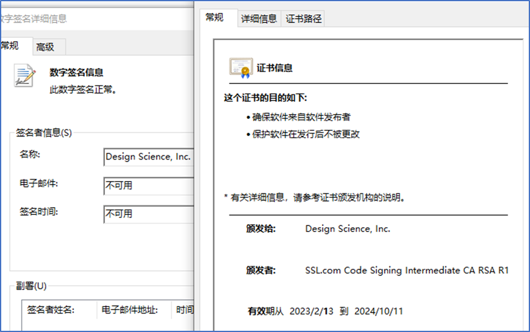Viewport: 530px width, 332px height.
Task: Click the signed document icon beside 数字签名信息
Action: (25, 76)
